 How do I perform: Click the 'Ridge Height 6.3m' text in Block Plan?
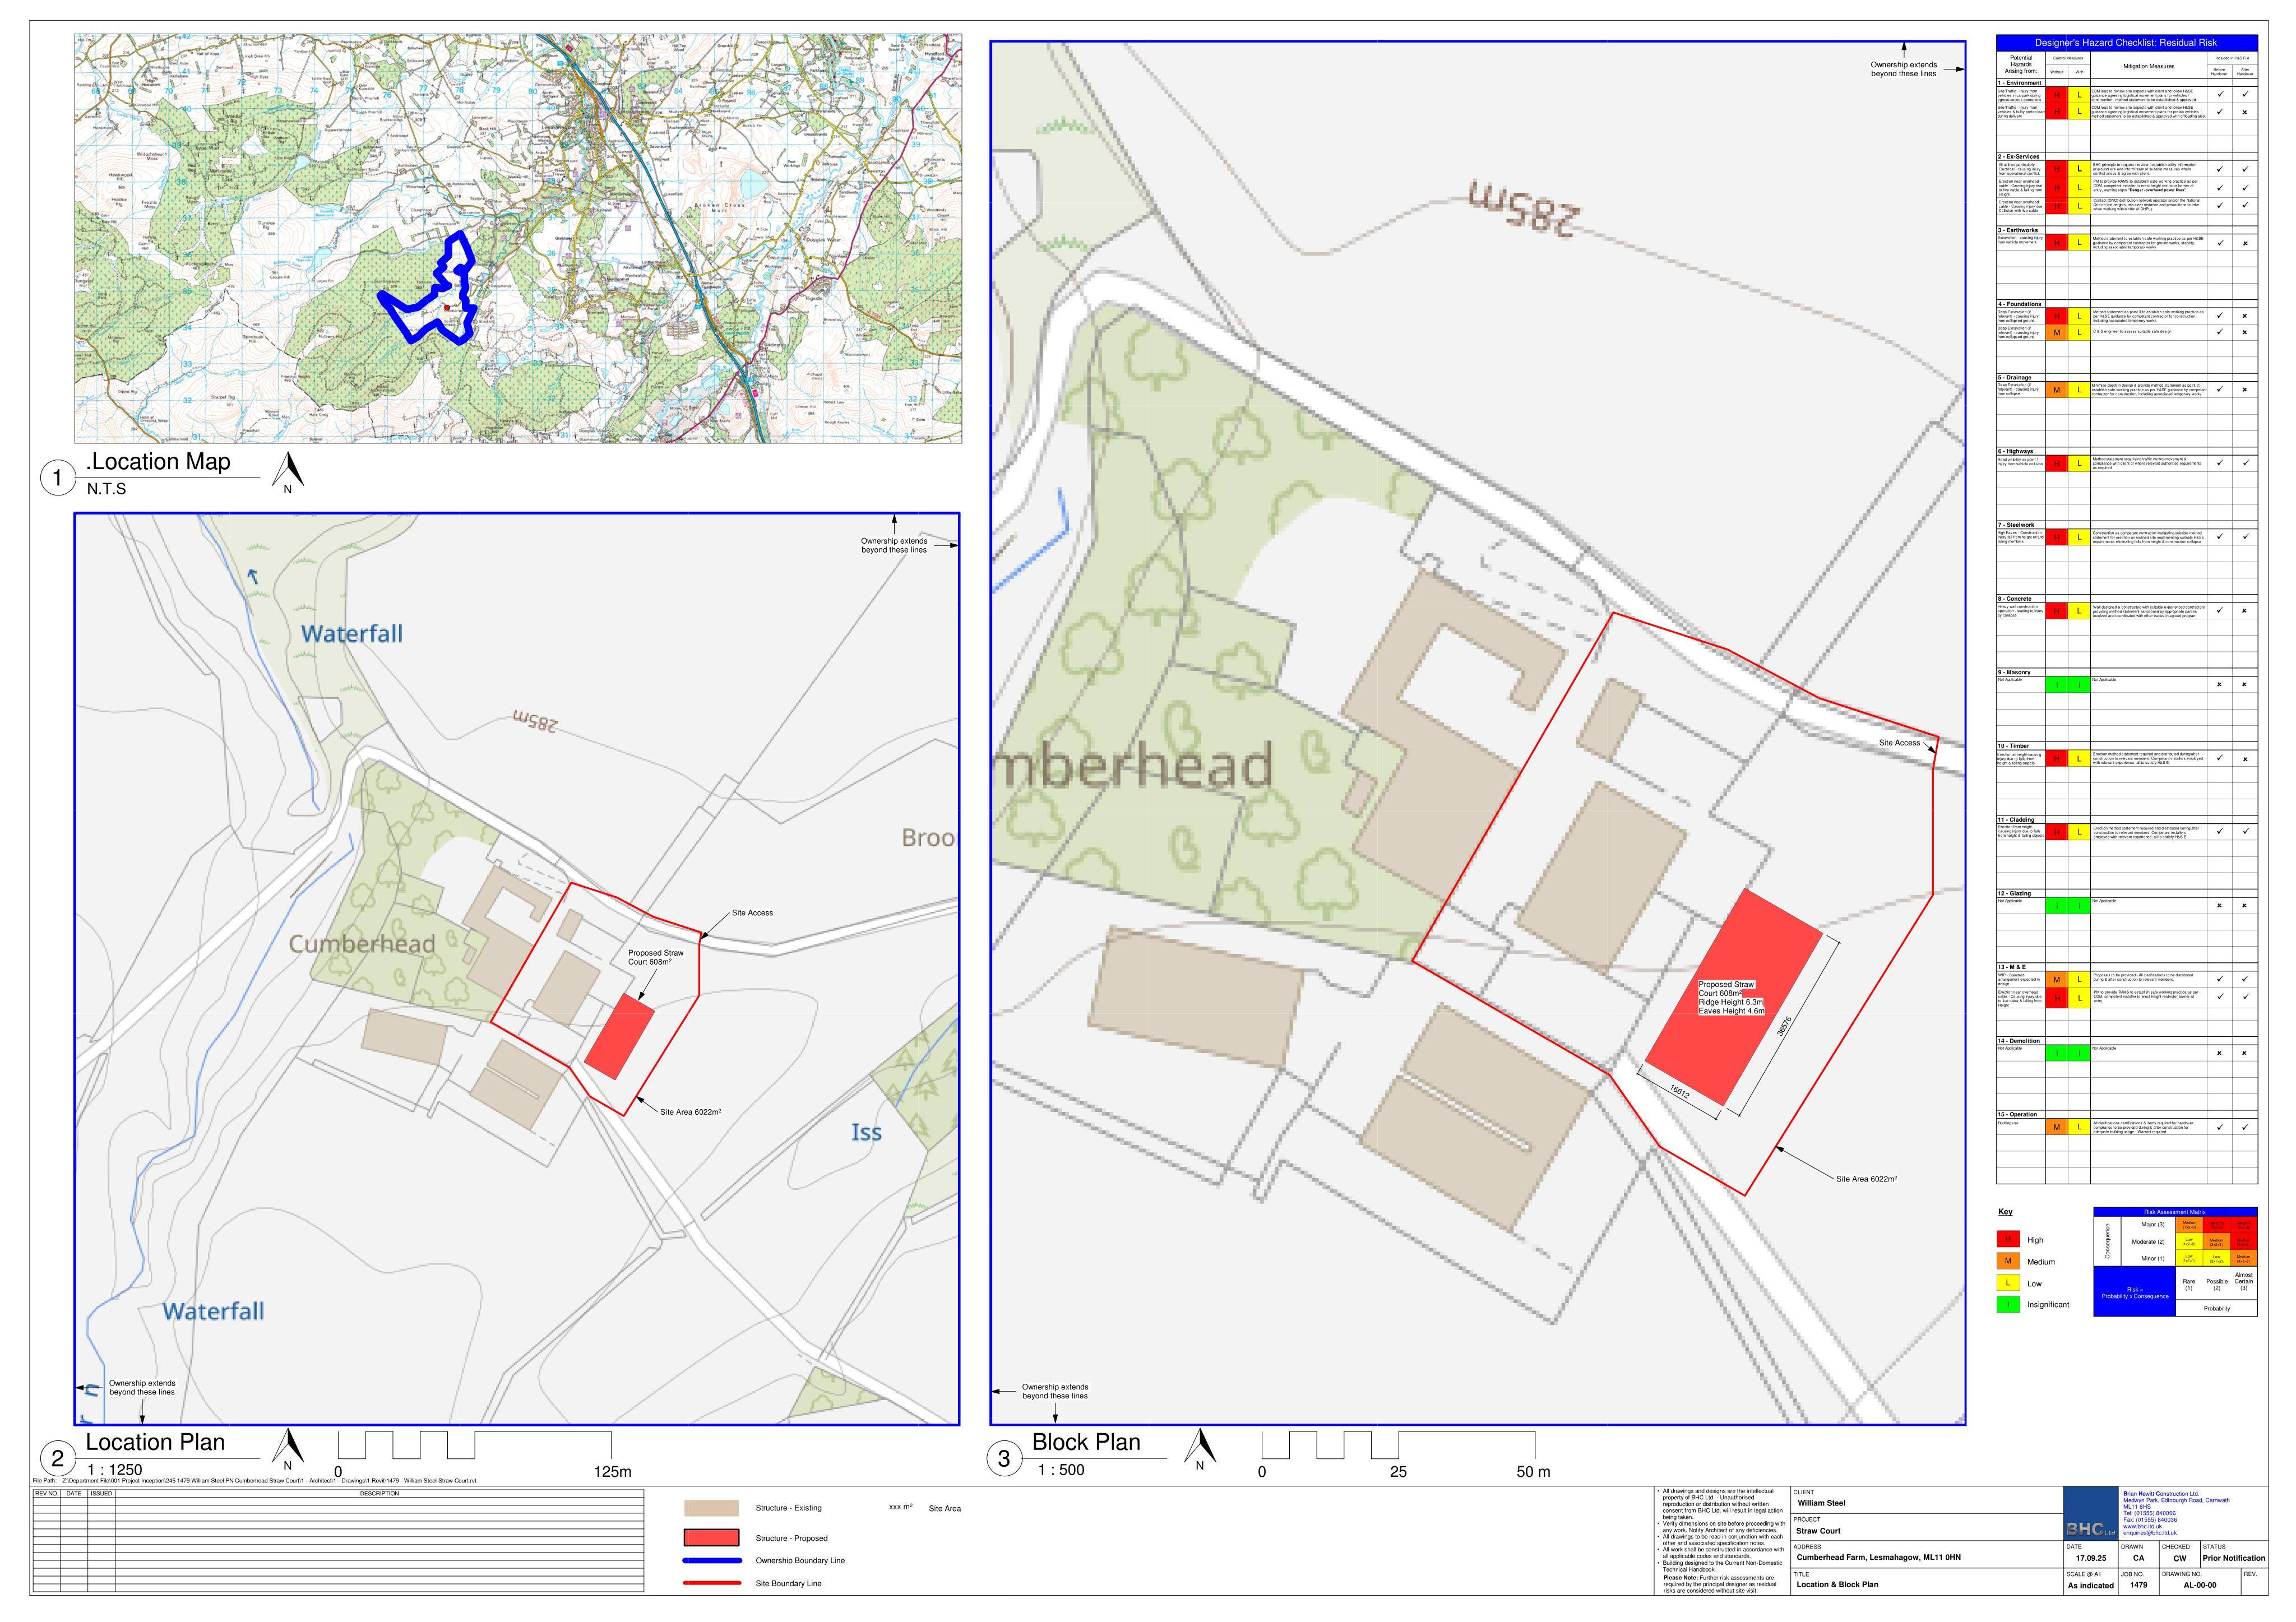pyautogui.click(x=1731, y=1002)
